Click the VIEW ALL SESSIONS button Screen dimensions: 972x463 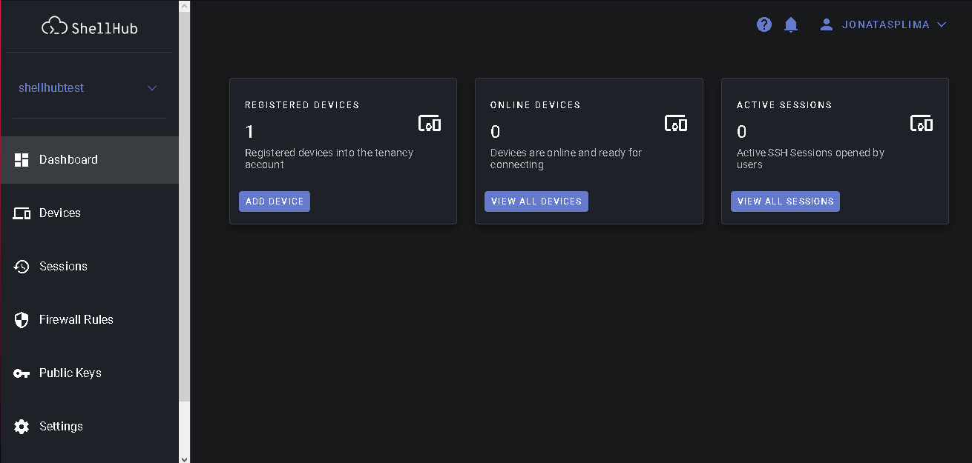pos(785,201)
